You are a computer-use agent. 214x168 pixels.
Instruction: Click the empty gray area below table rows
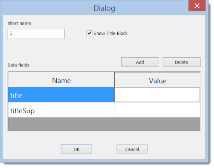[104, 124]
